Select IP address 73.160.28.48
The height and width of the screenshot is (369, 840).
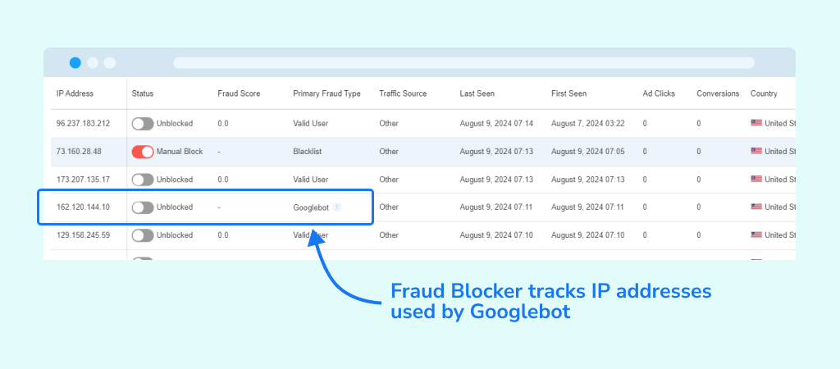(x=79, y=152)
